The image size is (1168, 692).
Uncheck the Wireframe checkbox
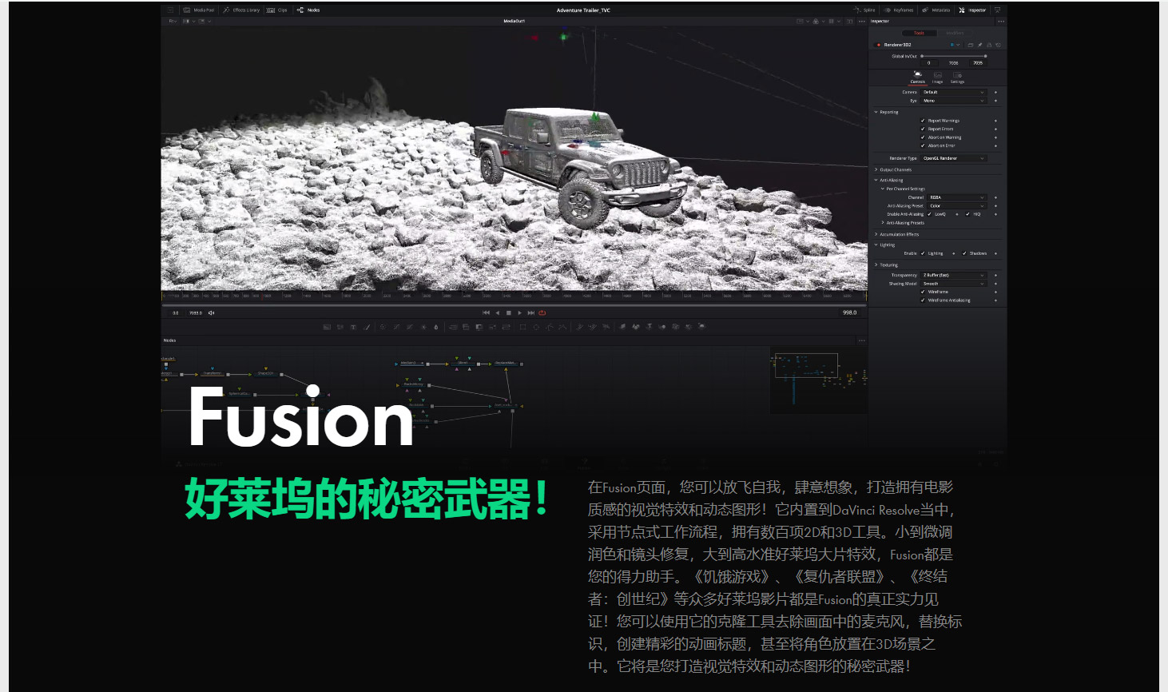click(923, 292)
